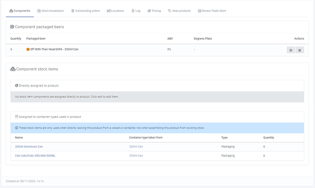Open Can Lids/Ends 330/440/500ML stock item

coord(35,156)
